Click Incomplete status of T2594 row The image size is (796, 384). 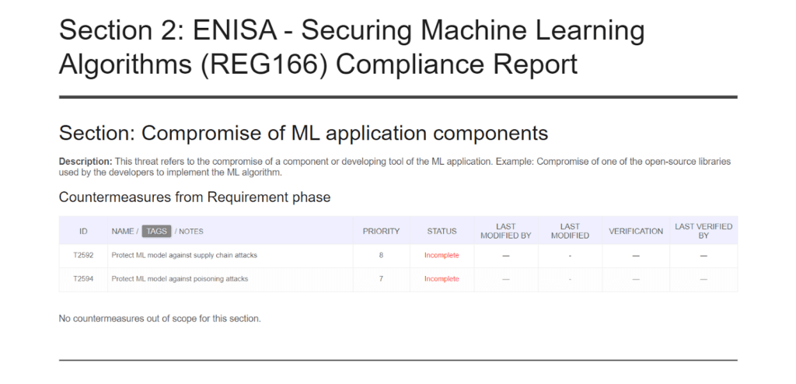pos(442,279)
